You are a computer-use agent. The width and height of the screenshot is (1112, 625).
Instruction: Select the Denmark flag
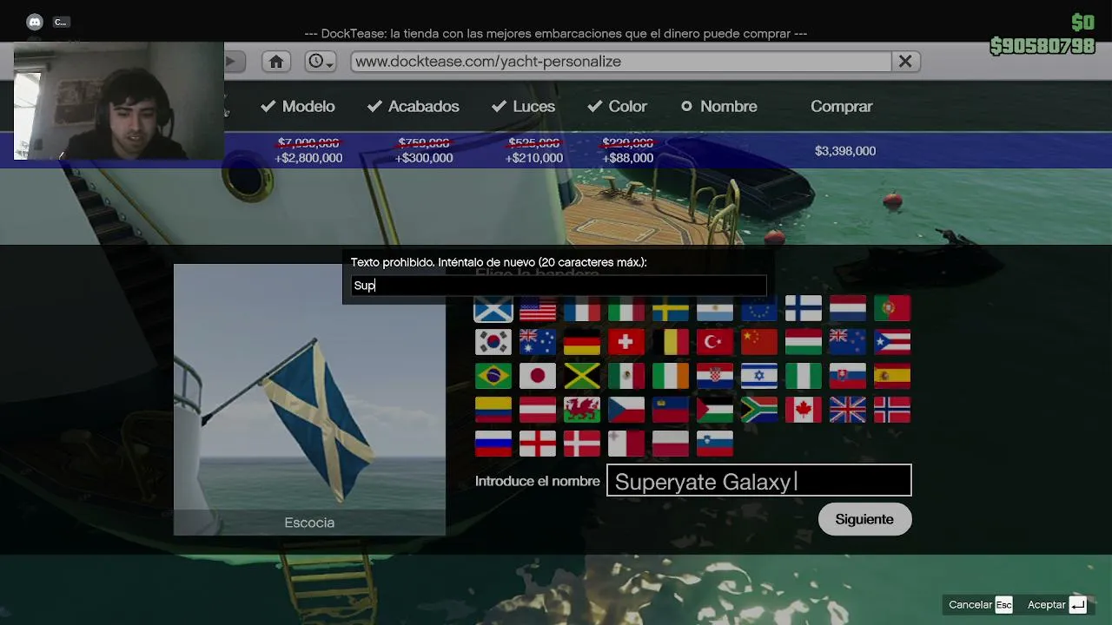click(x=582, y=444)
